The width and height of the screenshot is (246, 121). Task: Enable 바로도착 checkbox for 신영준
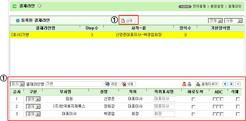(193, 99)
